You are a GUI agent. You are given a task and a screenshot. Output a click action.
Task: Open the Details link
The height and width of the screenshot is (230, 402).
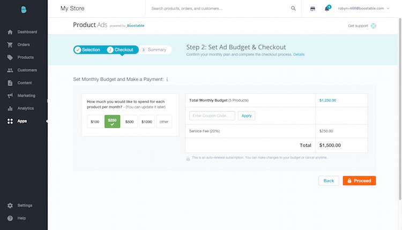point(299,55)
